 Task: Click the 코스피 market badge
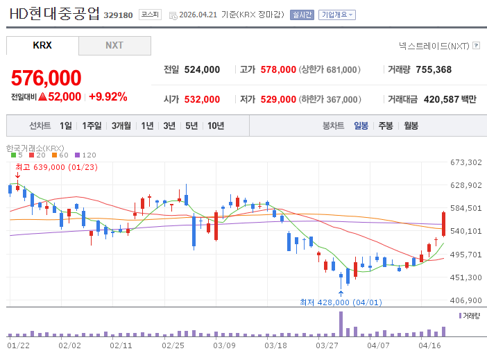(150, 15)
